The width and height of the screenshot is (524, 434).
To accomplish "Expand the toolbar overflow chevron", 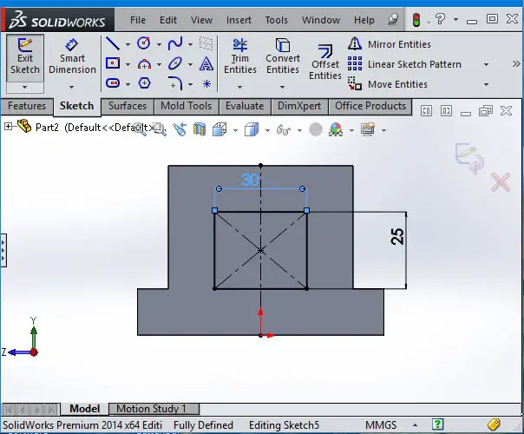I will tap(516, 64).
